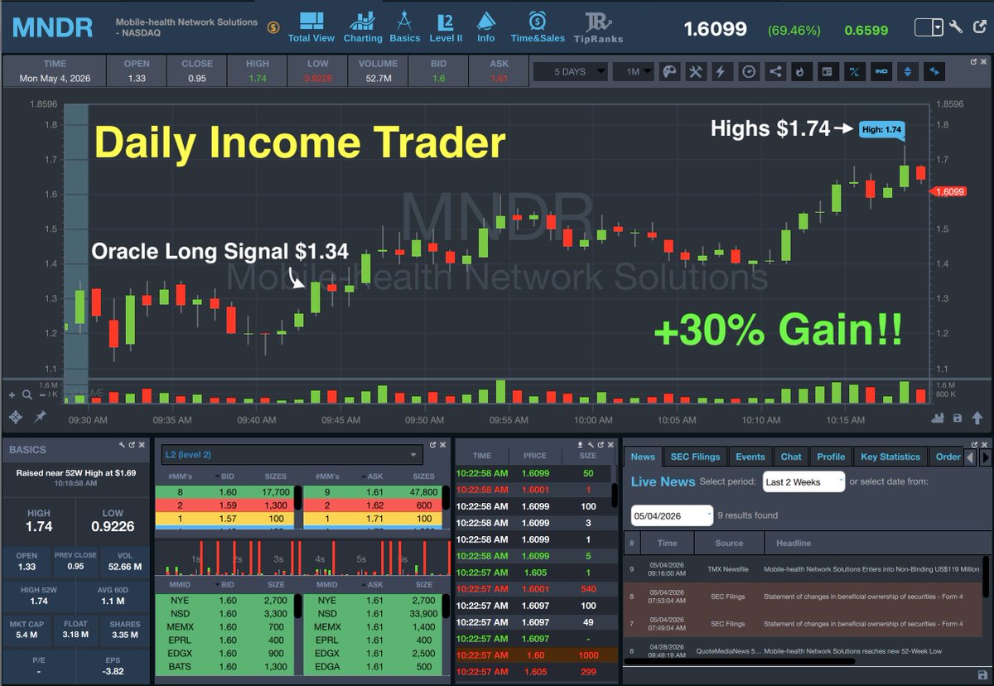The width and height of the screenshot is (994, 686).
Task: Open the chart drawing tools (hammer and wrench) icon
Action: 695,71
